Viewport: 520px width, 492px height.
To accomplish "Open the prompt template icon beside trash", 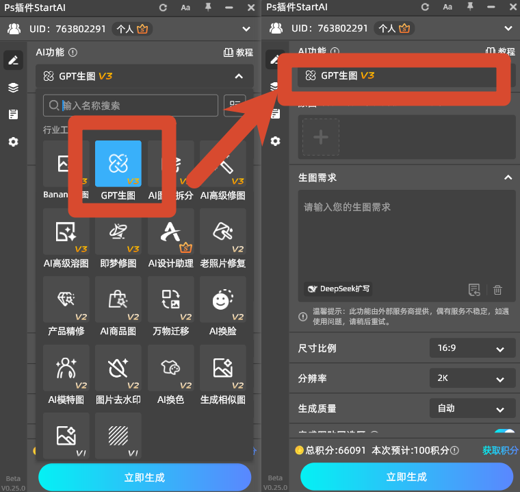I will click(474, 290).
